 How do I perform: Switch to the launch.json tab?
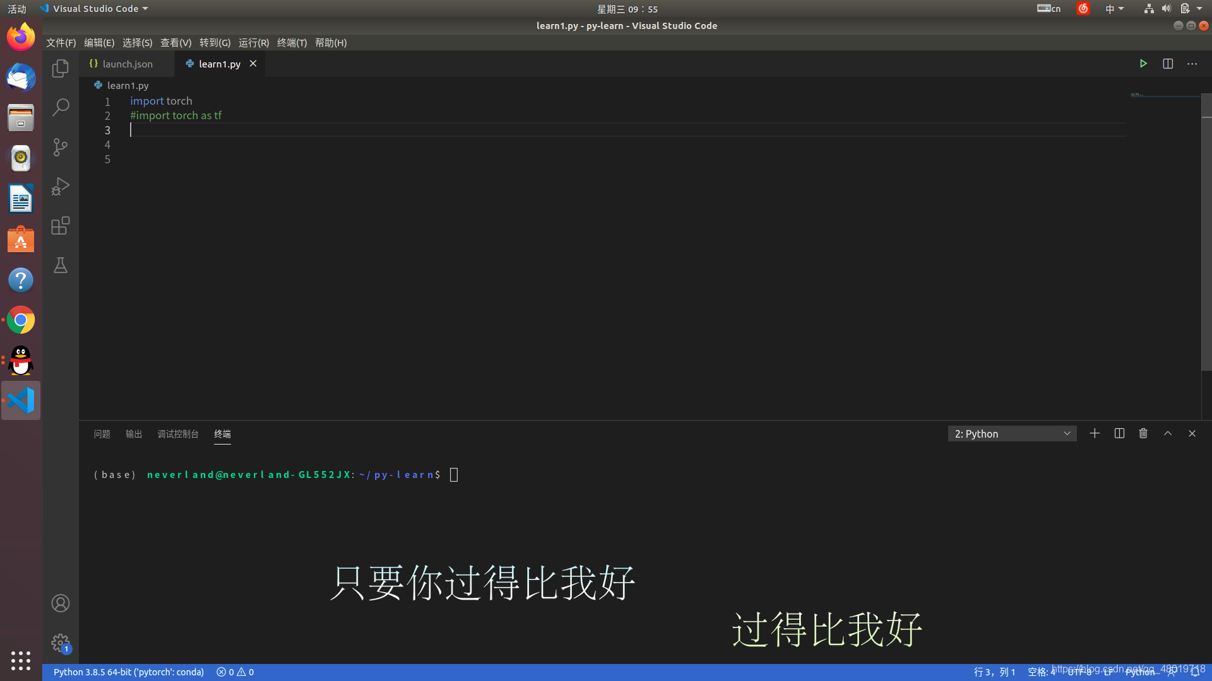click(x=127, y=64)
